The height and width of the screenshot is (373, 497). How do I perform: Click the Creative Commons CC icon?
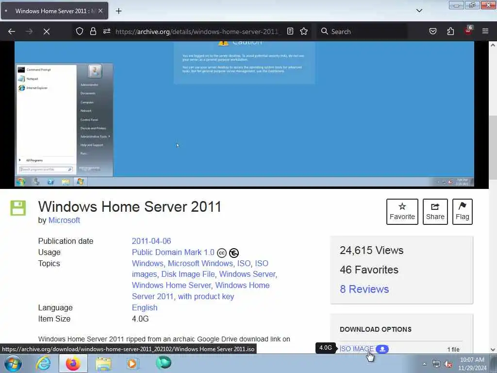222,253
